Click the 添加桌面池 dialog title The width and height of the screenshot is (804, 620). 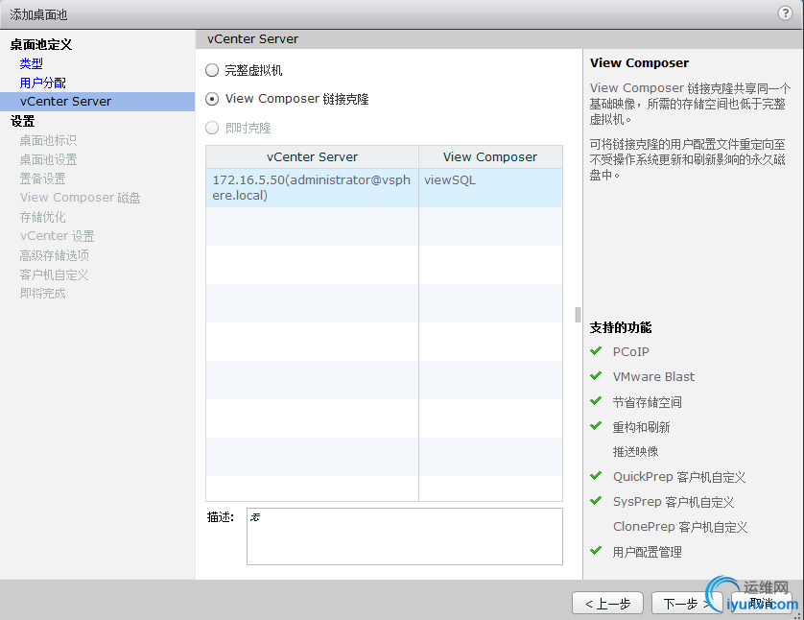(38, 14)
